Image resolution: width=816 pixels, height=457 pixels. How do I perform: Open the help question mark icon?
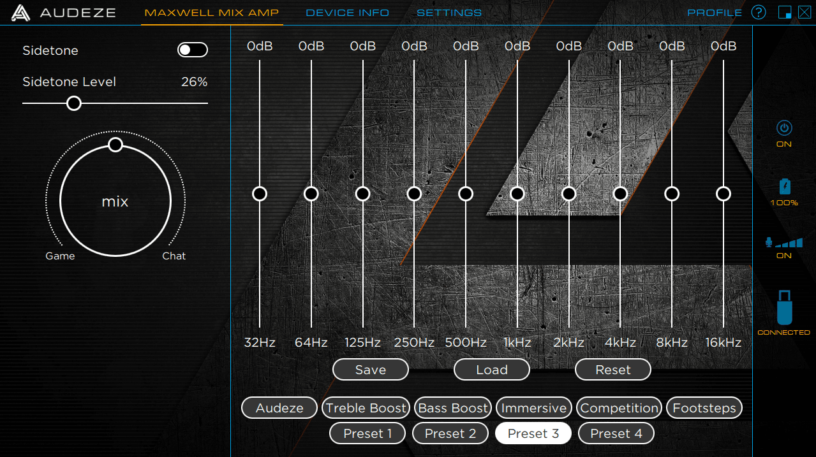point(758,13)
